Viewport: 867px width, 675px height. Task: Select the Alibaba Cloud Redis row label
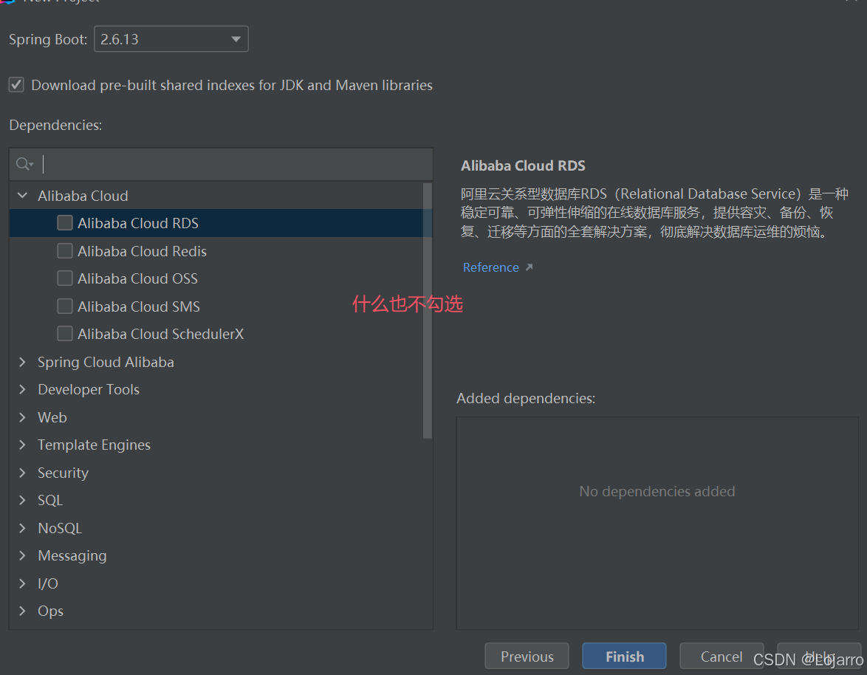[x=142, y=252]
